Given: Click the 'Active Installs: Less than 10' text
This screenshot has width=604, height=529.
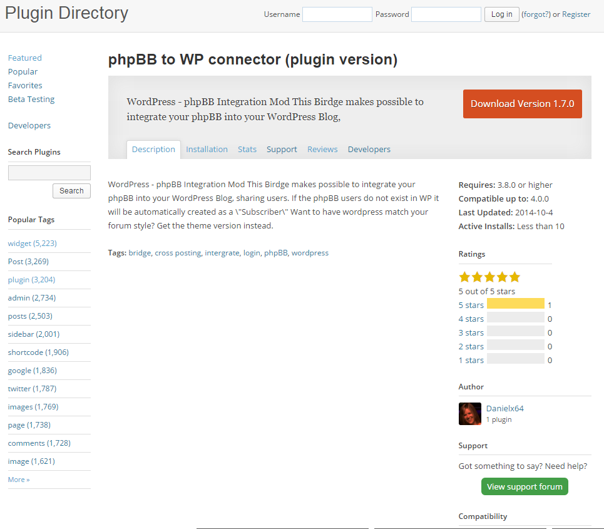Looking at the screenshot, I should (511, 227).
